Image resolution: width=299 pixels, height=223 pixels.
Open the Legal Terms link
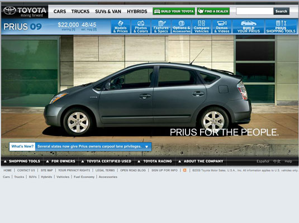[105, 170]
